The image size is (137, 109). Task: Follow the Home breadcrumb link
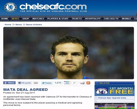click(8, 25)
